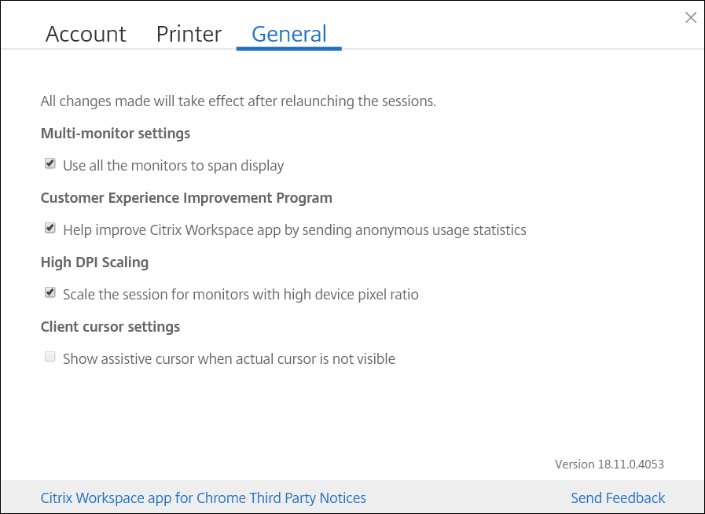Toggle the Customer Experience Improvement Program option
Screen dimensions: 705x514
(50, 227)
